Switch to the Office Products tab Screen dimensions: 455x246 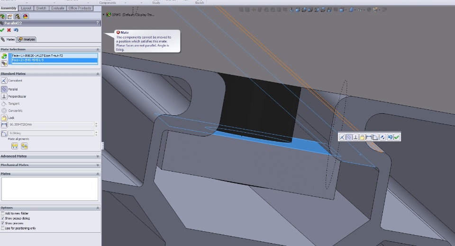pyautogui.click(x=80, y=8)
